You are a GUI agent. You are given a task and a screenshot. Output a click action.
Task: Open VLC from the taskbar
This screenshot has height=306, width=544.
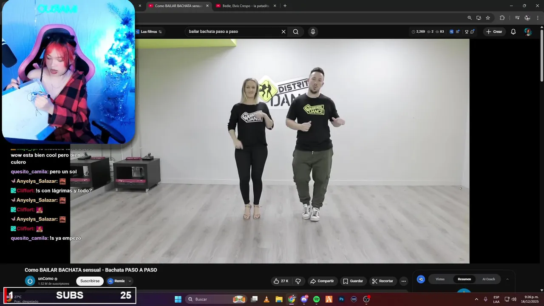click(266, 299)
